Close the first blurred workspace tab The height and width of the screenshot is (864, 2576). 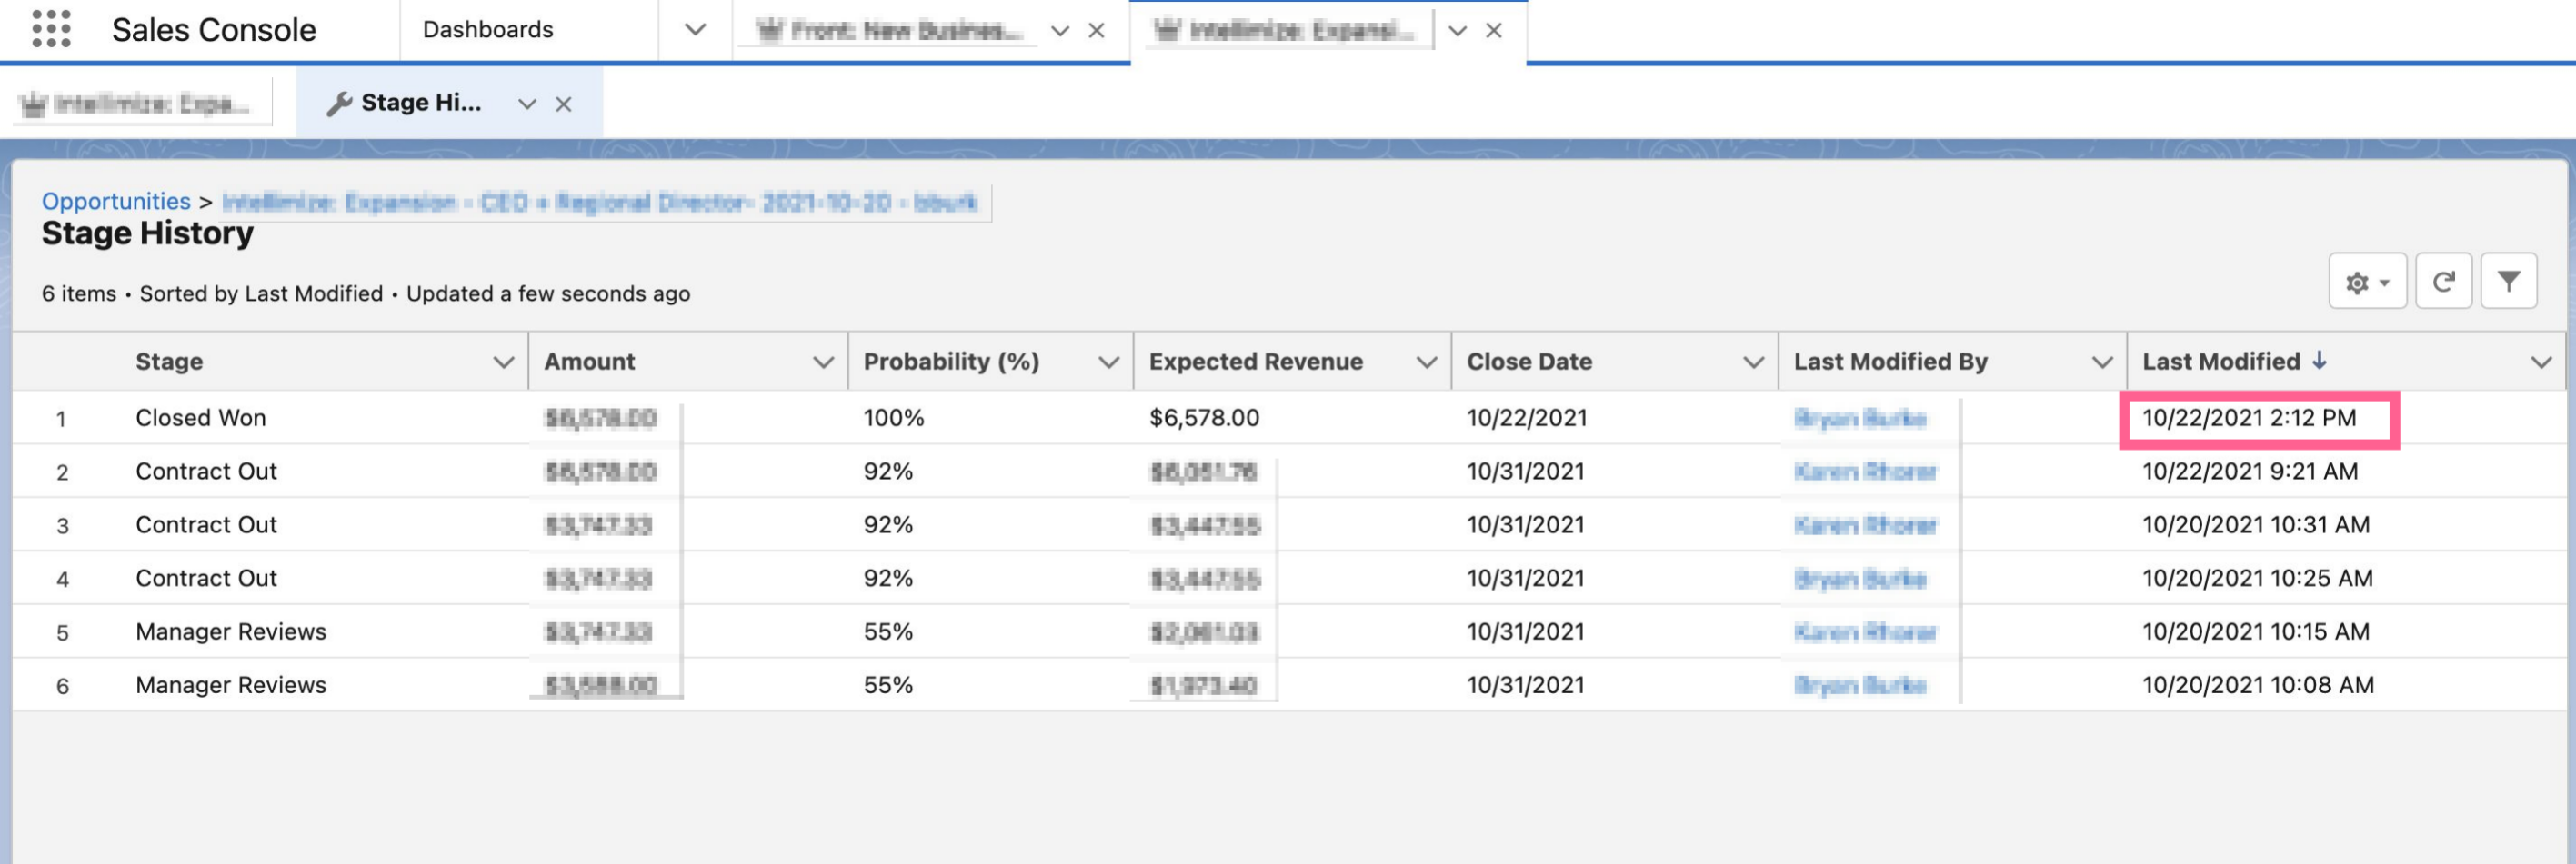tap(1096, 31)
